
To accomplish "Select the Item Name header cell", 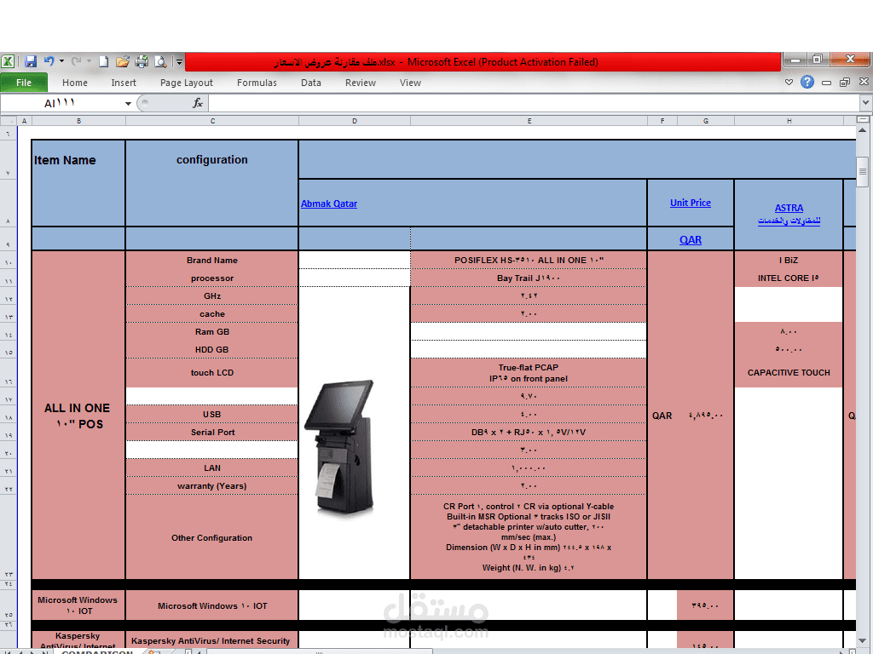I will coord(78,183).
